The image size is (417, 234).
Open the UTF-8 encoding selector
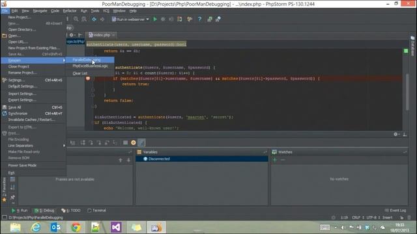373,218
